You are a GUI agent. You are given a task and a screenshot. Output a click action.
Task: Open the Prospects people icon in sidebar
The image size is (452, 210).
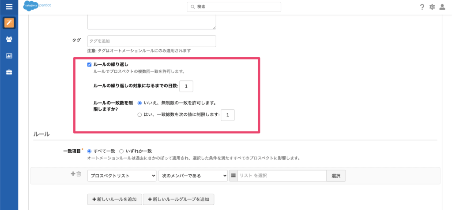(x=9, y=39)
